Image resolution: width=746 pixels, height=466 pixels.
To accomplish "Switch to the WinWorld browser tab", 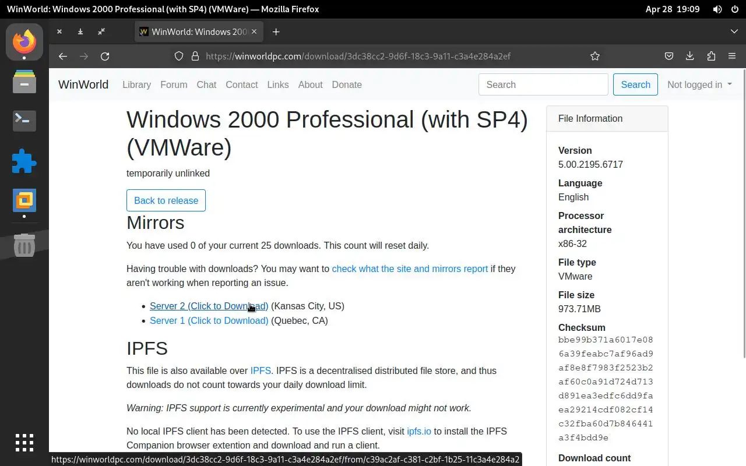I will tap(199, 31).
